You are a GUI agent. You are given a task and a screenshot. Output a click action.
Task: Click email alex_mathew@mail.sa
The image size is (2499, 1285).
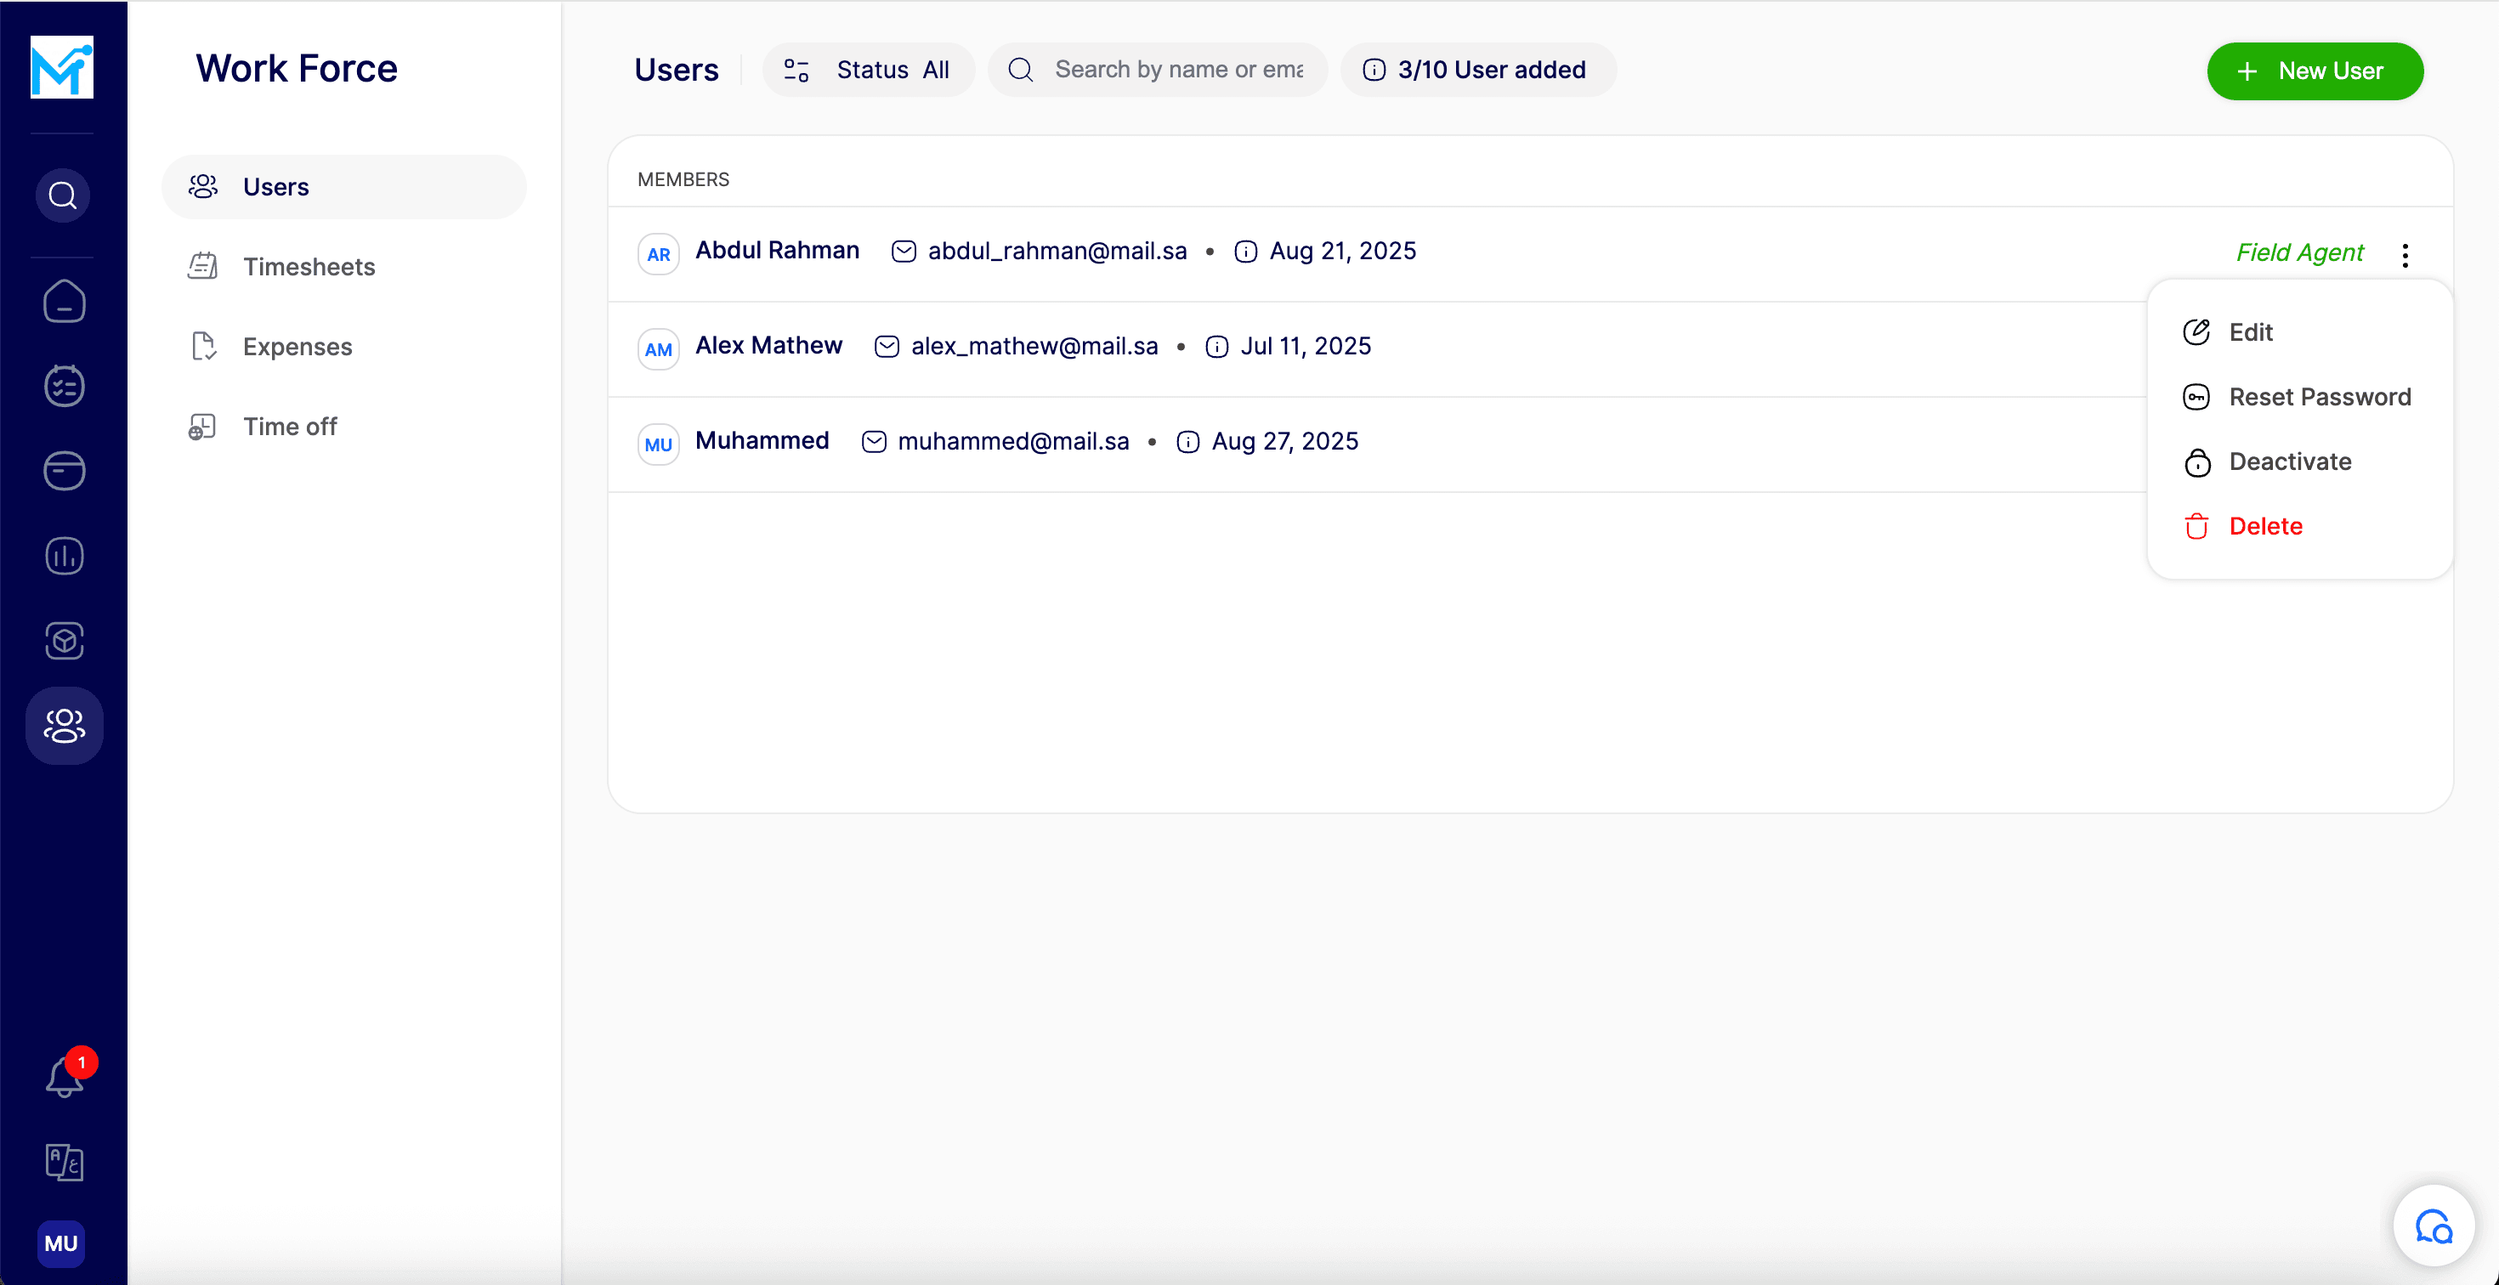point(1034,346)
